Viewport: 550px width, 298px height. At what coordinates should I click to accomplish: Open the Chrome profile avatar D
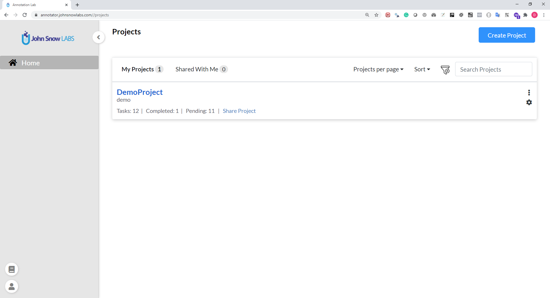tap(535, 15)
